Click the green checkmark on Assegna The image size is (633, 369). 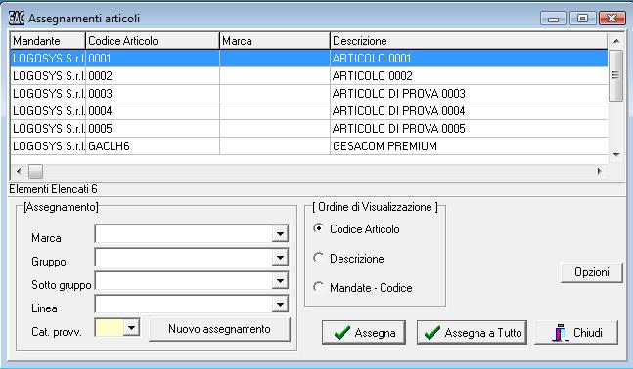click(x=342, y=333)
